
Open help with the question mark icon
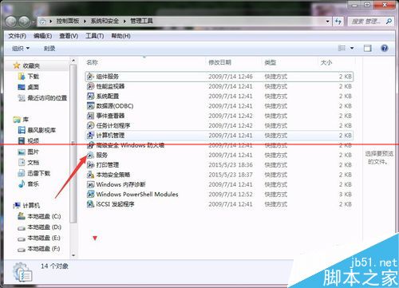coord(385,49)
